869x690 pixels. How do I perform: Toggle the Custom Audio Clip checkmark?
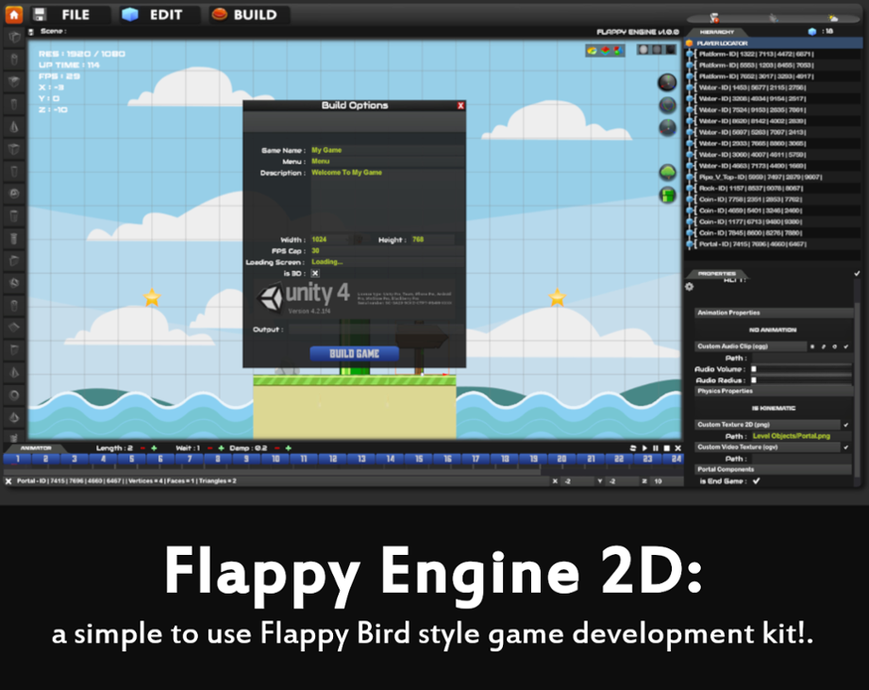[x=846, y=346]
